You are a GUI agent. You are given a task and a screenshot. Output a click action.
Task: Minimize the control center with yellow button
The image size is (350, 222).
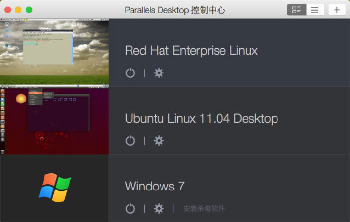[x=18, y=10]
